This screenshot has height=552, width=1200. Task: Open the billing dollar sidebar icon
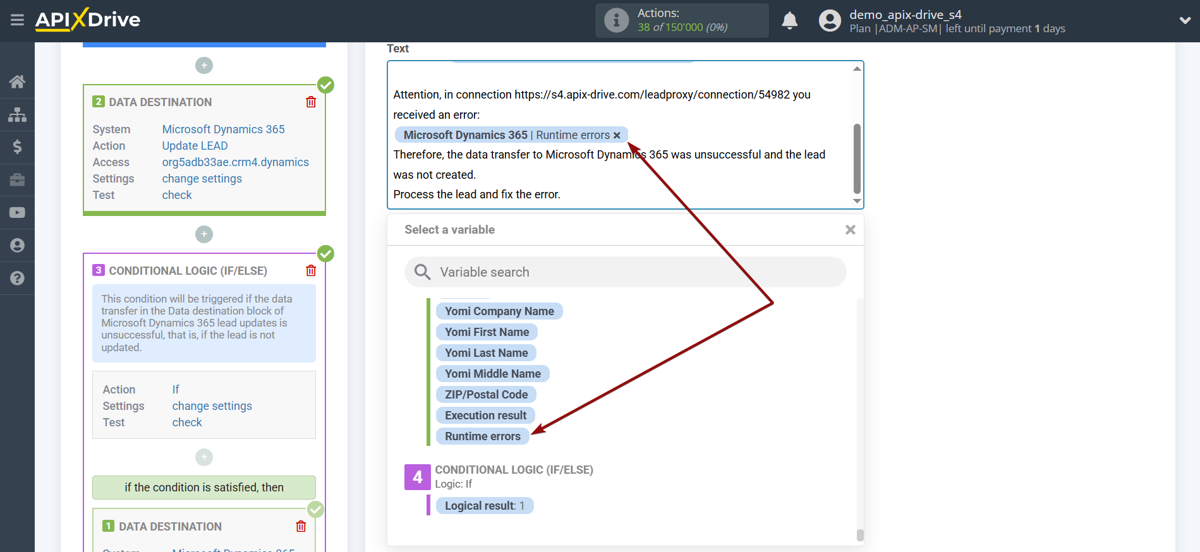(17, 147)
